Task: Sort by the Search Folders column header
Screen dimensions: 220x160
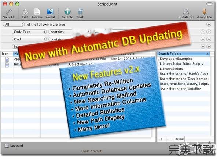Action: [183, 54]
